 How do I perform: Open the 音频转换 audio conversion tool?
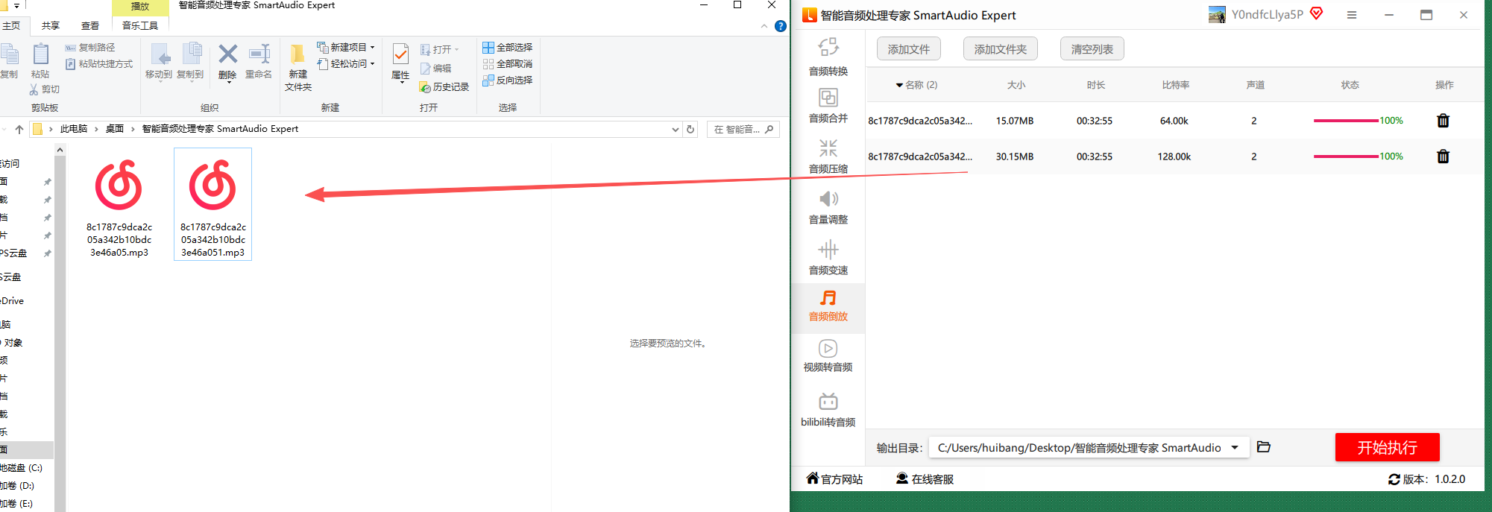coord(828,57)
